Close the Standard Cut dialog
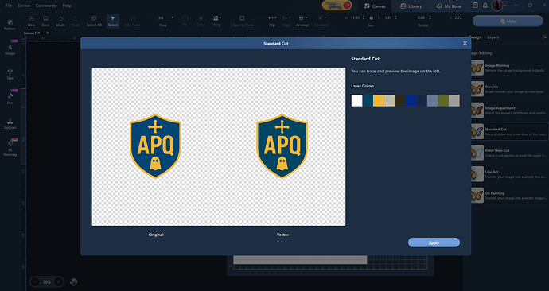This screenshot has height=291, width=549. (465, 44)
